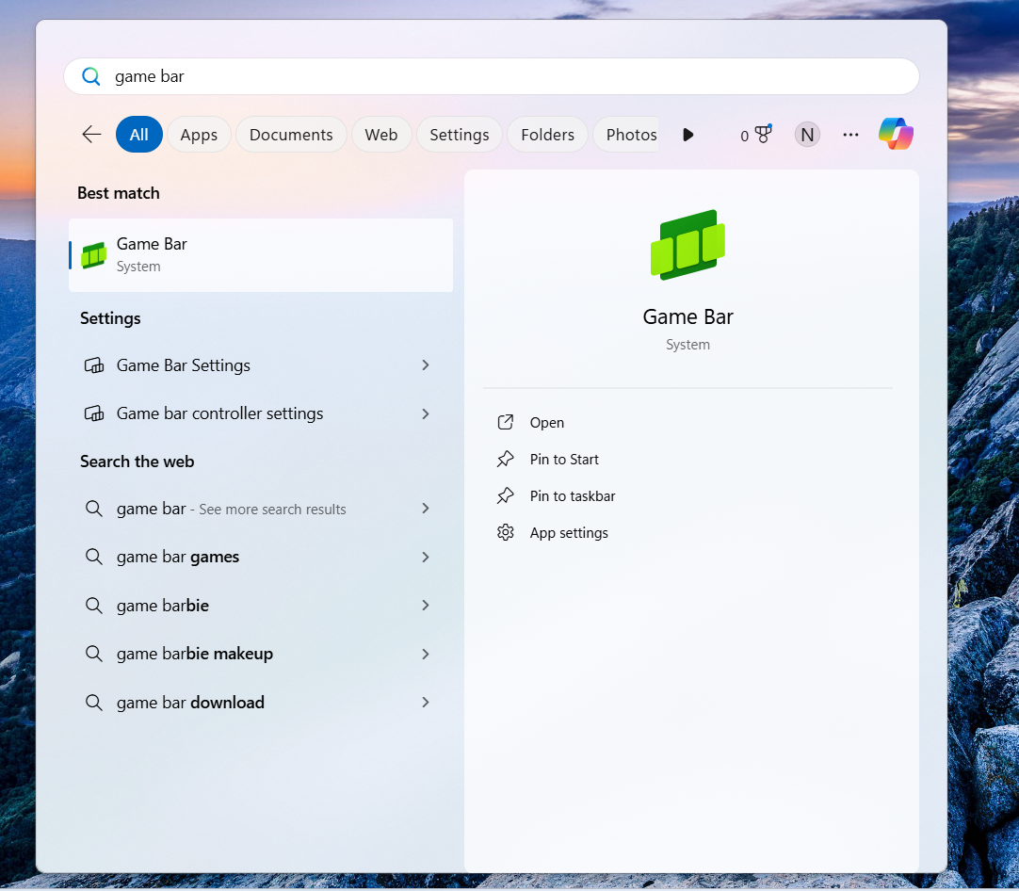Expand the Game Bar Settings chevron
Image resolution: width=1019 pixels, height=891 pixels.
pyautogui.click(x=426, y=365)
